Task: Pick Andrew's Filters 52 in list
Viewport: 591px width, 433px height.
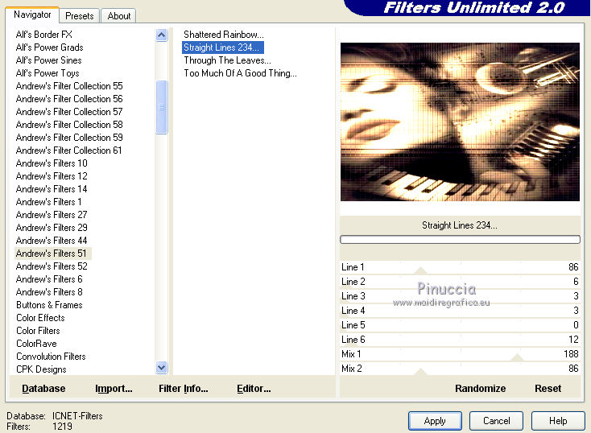Action: tap(52, 266)
